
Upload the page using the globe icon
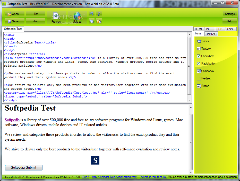click(x=77, y=17)
